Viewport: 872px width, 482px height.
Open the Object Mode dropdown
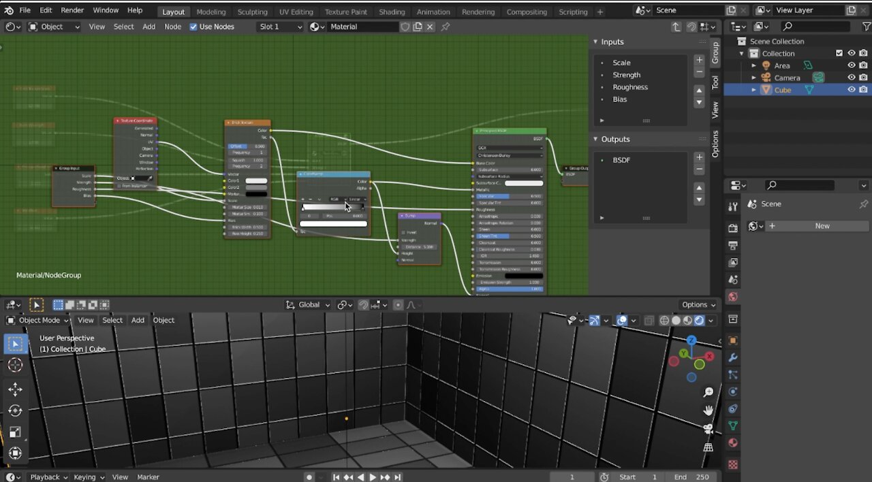coord(38,321)
